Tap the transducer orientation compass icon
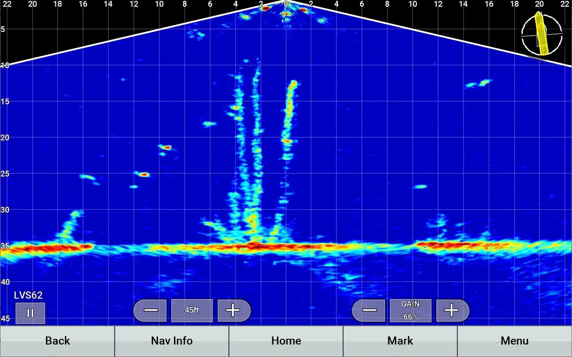This screenshot has width=572, height=357. point(542,34)
